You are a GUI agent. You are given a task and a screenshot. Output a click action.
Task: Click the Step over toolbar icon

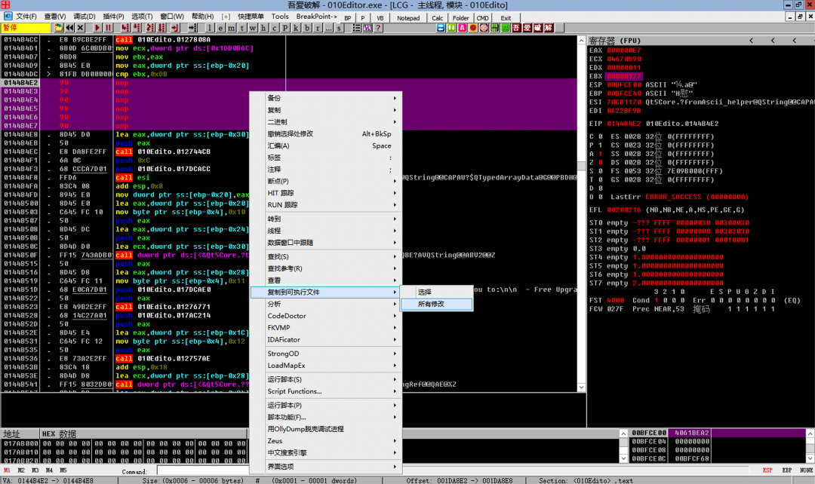tap(137, 28)
